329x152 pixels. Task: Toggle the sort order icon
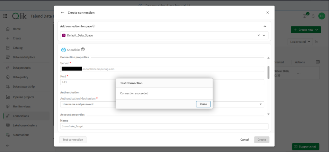coord(316,42)
